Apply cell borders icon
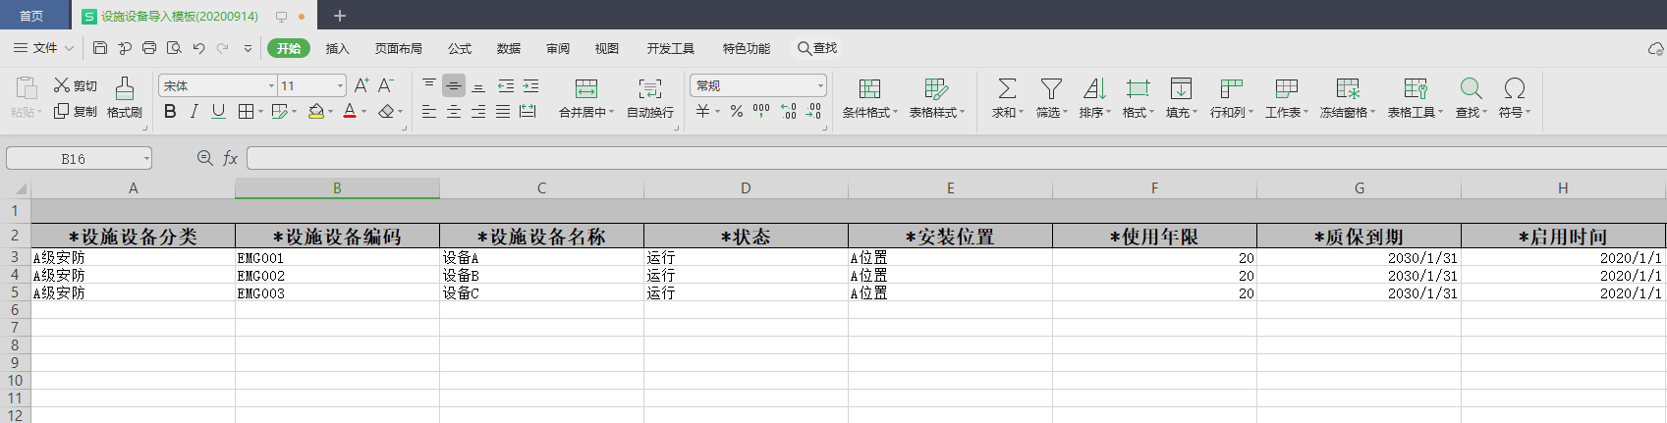Viewport: 1667px width, 423px height. [x=247, y=112]
